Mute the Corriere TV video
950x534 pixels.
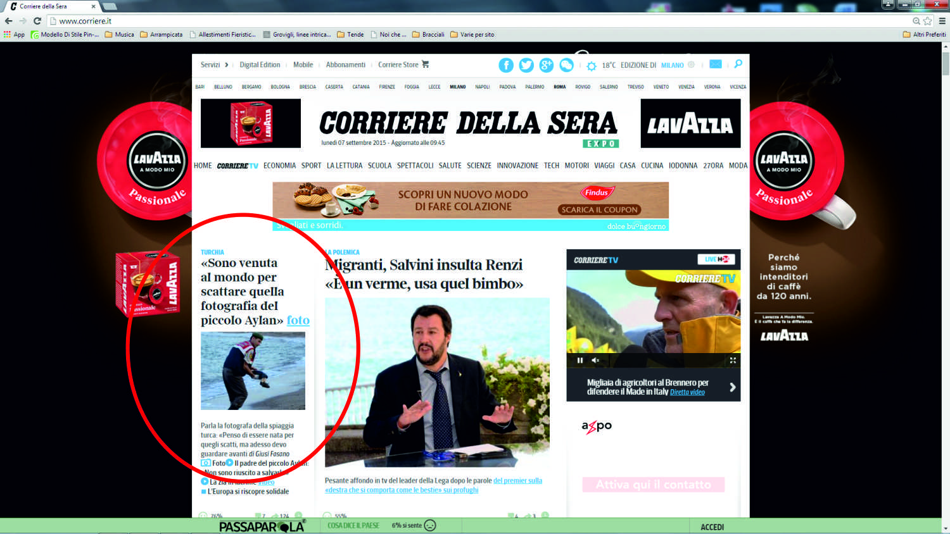[x=595, y=360]
